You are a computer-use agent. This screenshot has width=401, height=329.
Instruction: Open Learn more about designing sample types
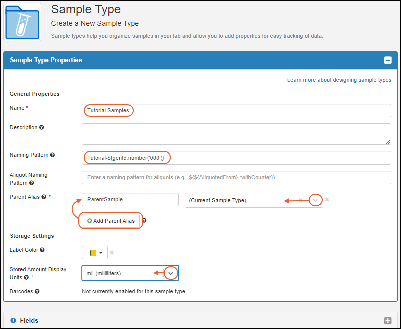point(339,80)
